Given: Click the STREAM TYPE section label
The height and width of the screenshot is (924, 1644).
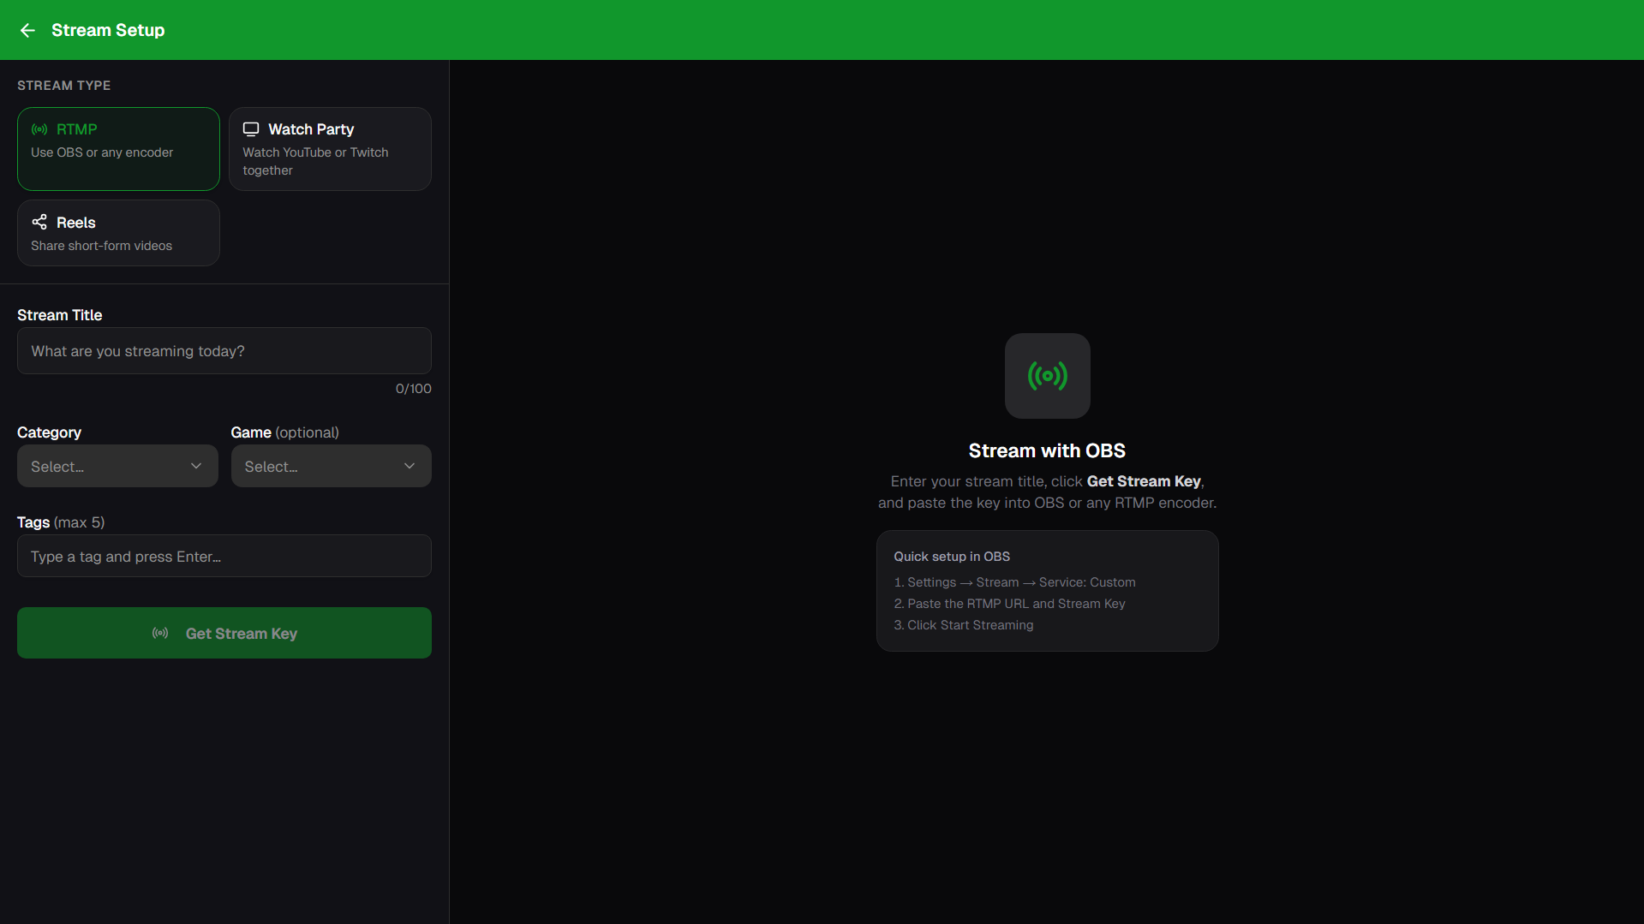Looking at the screenshot, I should click(x=63, y=85).
